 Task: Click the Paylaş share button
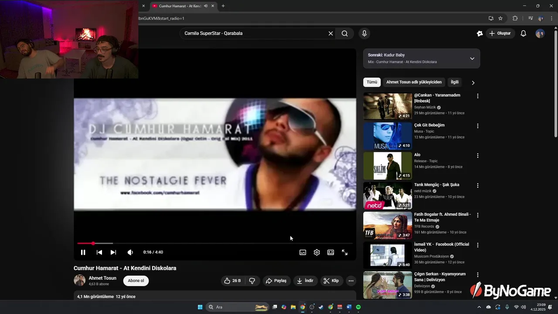coord(276,281)
